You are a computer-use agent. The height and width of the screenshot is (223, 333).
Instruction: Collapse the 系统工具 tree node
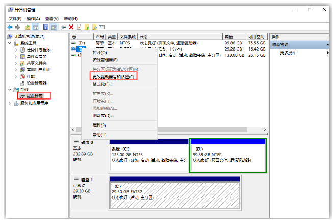pos(10,43)
